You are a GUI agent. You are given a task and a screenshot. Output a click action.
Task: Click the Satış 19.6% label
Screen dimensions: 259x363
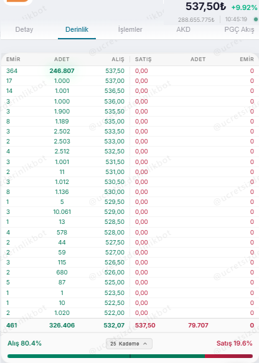pos(234,343)
